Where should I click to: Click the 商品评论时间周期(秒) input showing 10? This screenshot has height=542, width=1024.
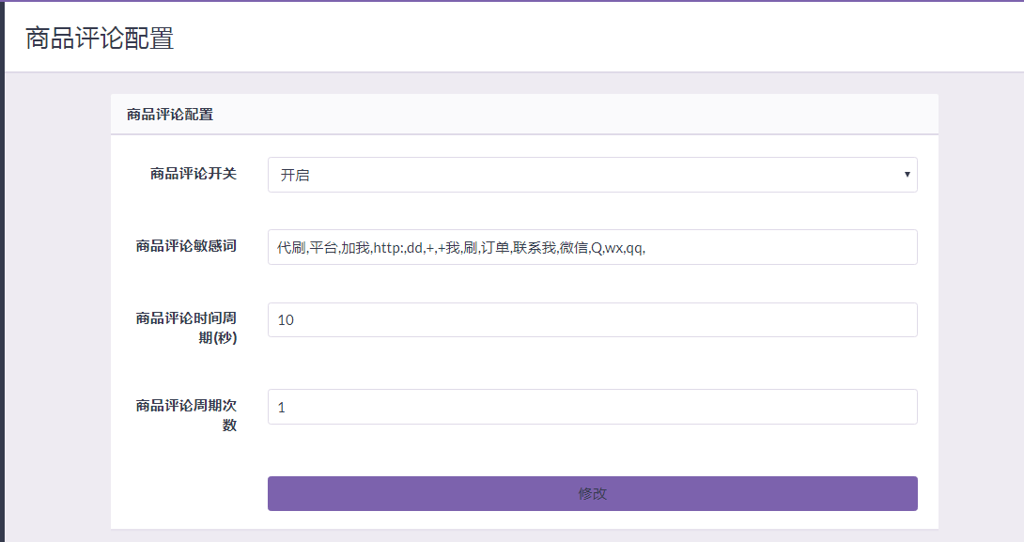pyautogui.click(x=592, y=319)
